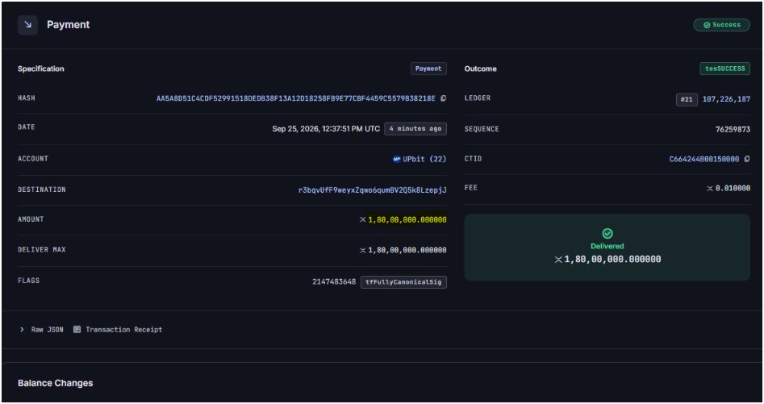Click the '4 minutes ago' time badge
This screenshot has height=404, width=764.
(x=415, y=129)
